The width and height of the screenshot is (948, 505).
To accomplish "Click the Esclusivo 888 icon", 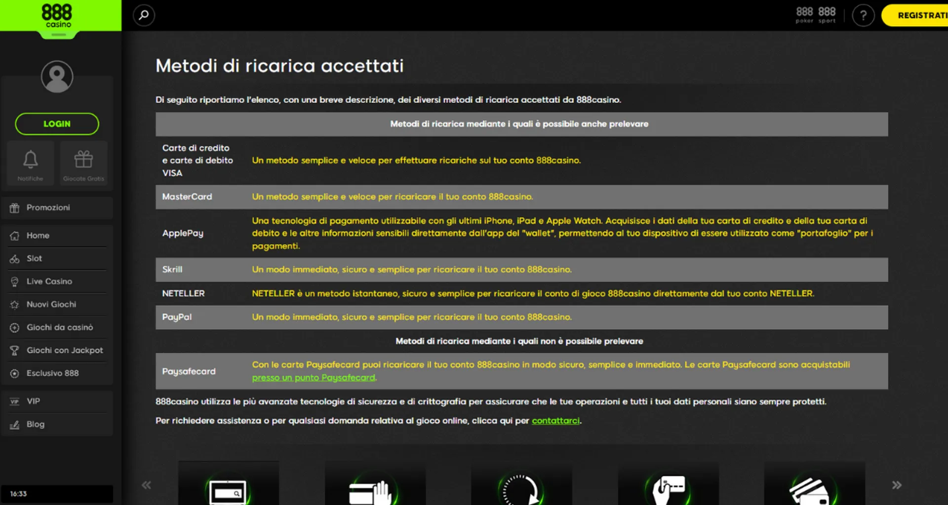I will [x=14, y=373].
